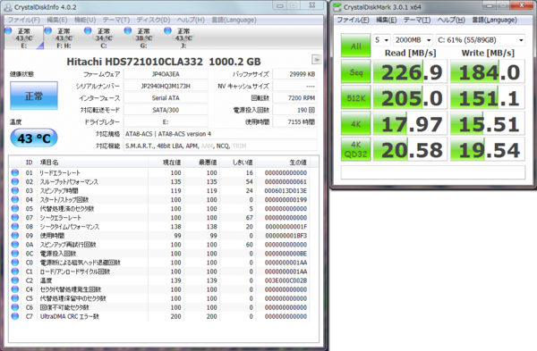Click the blue 正常 health status button
This screenshot has height=351, width=537.
coord(34,96)
